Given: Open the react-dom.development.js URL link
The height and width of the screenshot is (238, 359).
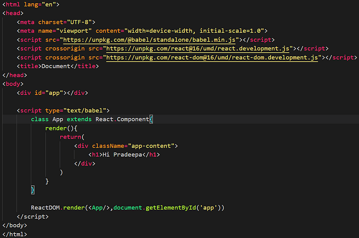Looking at the screenshot, I should 212,58.
